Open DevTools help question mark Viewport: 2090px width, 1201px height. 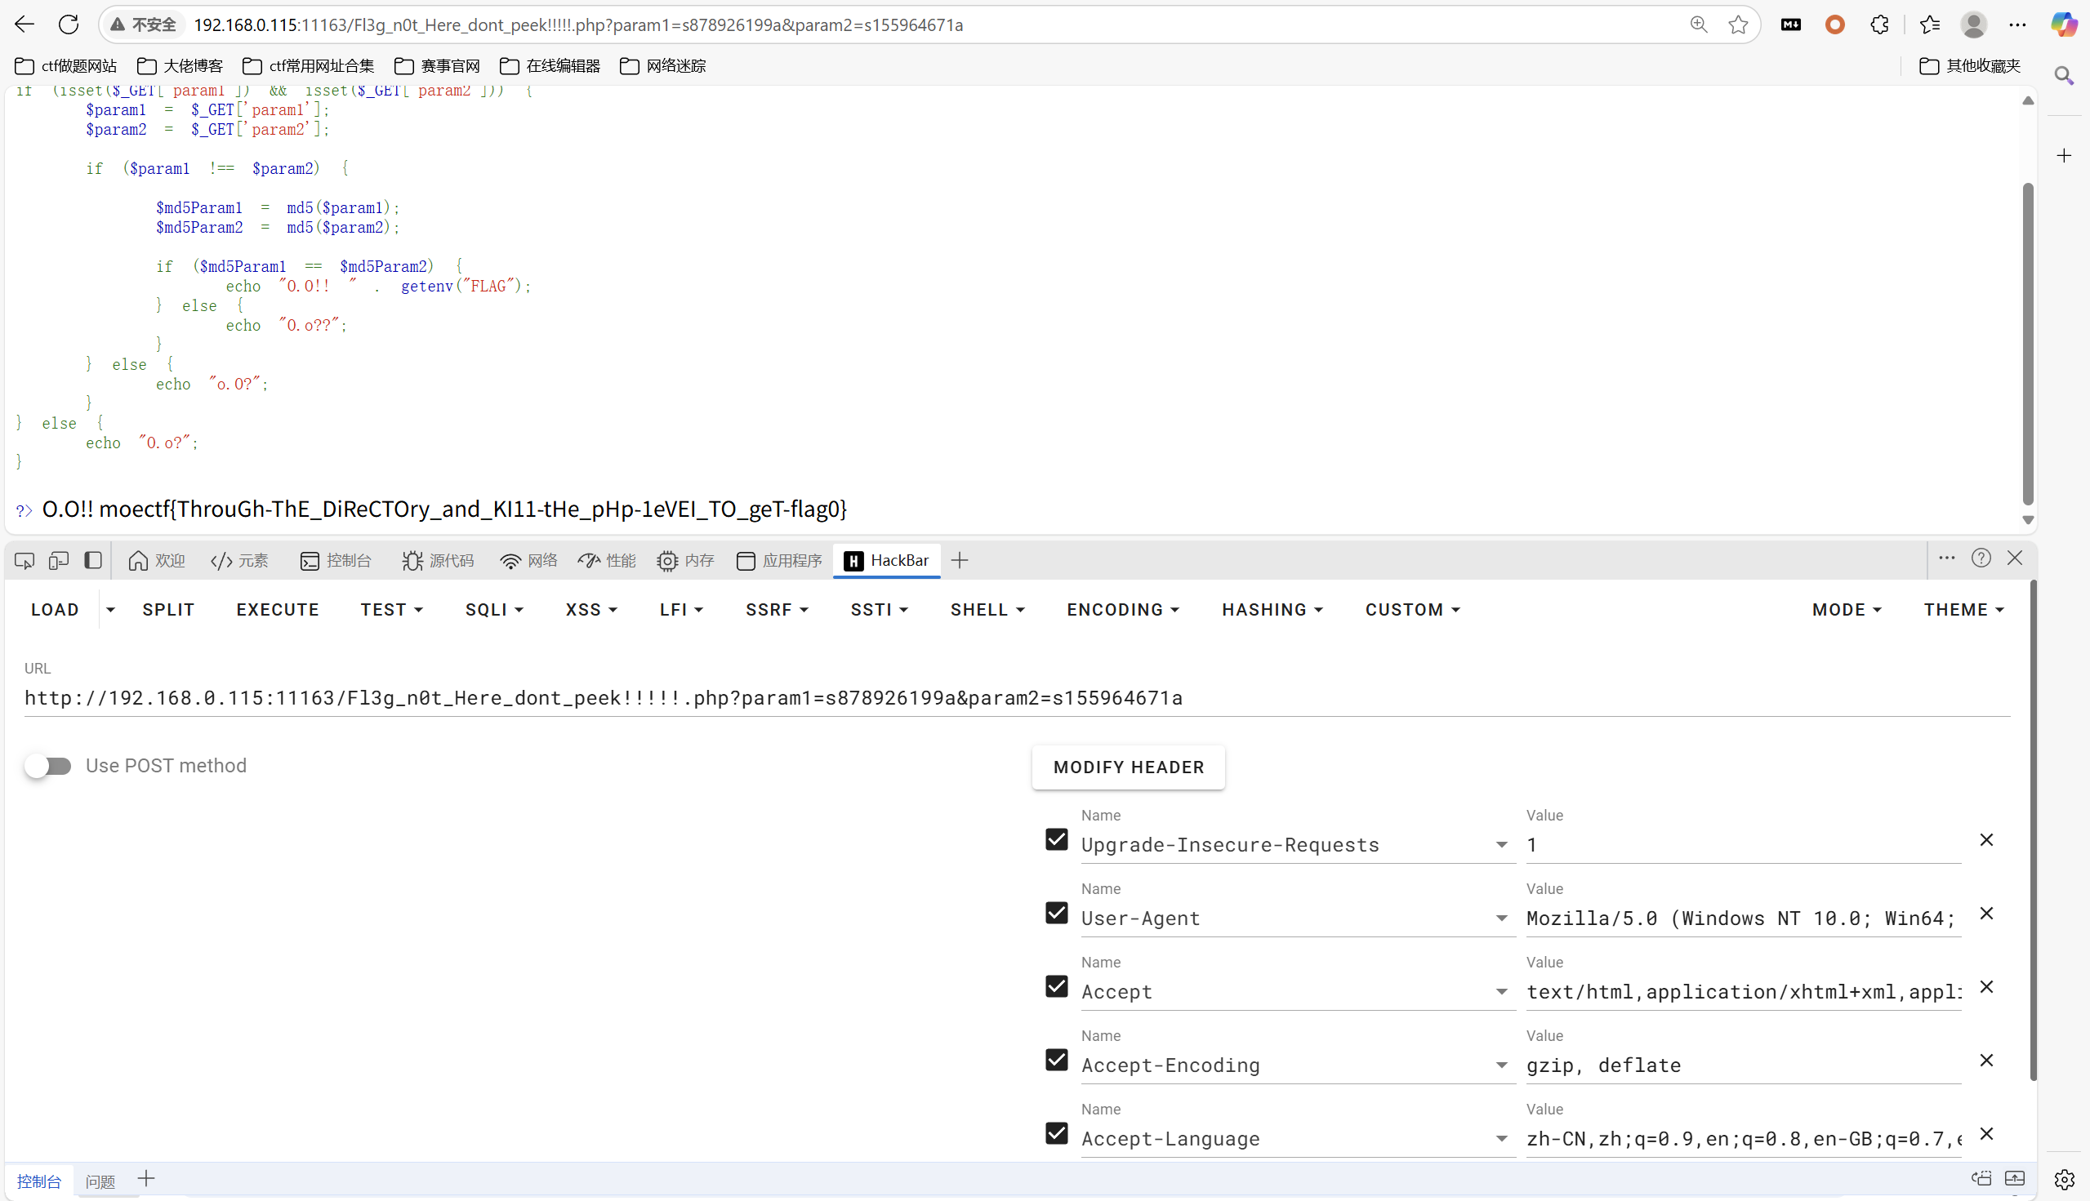point(1981,558)
